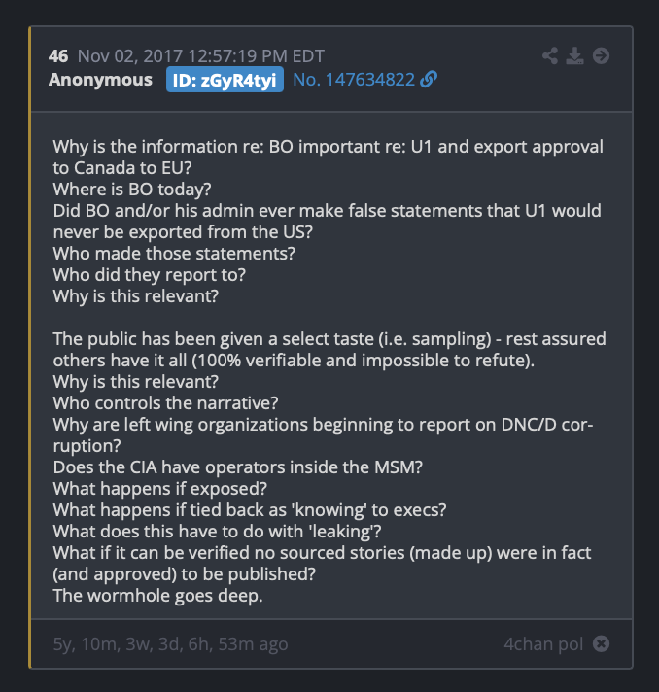
Task: Copy the permalink chain icon beside post number
Action: (429, 80)
